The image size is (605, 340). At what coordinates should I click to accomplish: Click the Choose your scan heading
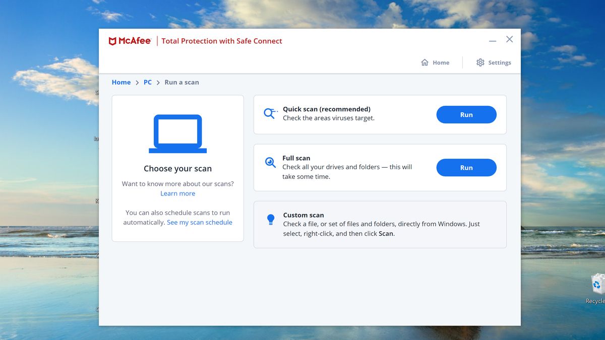pyautogui.click(x=177, y=168)
